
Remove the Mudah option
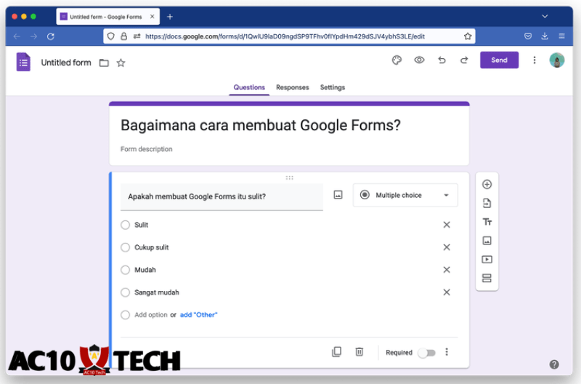pos(447,270)
